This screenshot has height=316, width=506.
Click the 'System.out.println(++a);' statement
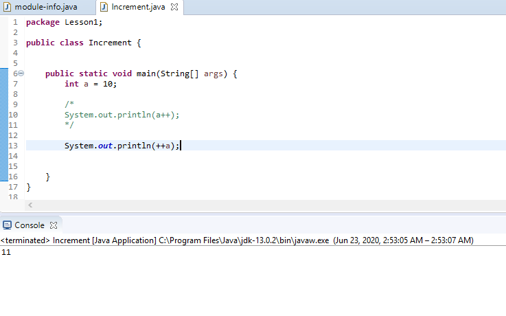pos(122,146)
